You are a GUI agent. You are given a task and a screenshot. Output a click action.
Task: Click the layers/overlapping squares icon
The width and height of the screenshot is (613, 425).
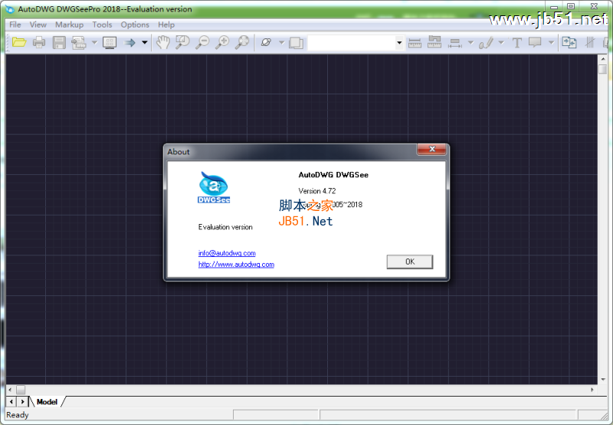[x=296, y=42]
